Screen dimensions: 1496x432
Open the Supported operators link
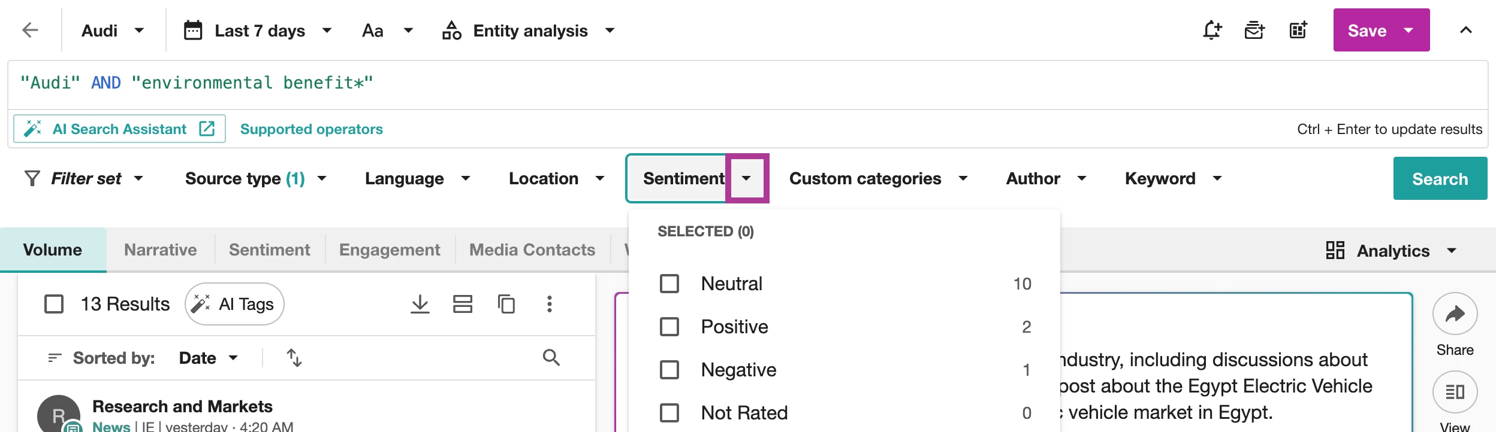point(311,129)
